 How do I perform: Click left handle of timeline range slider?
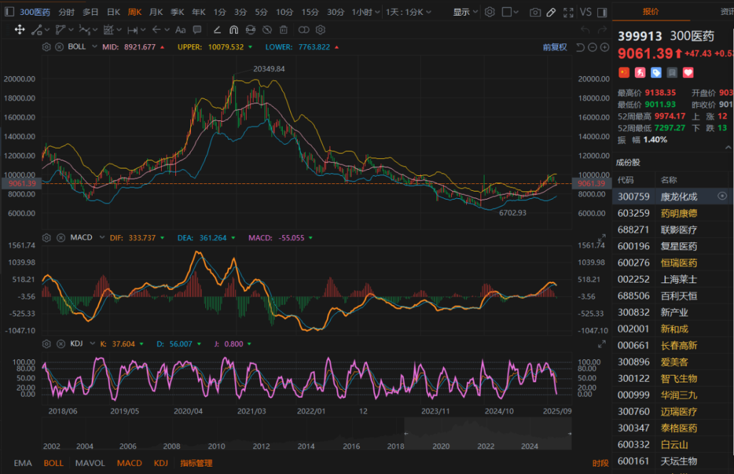pos(405,435)
